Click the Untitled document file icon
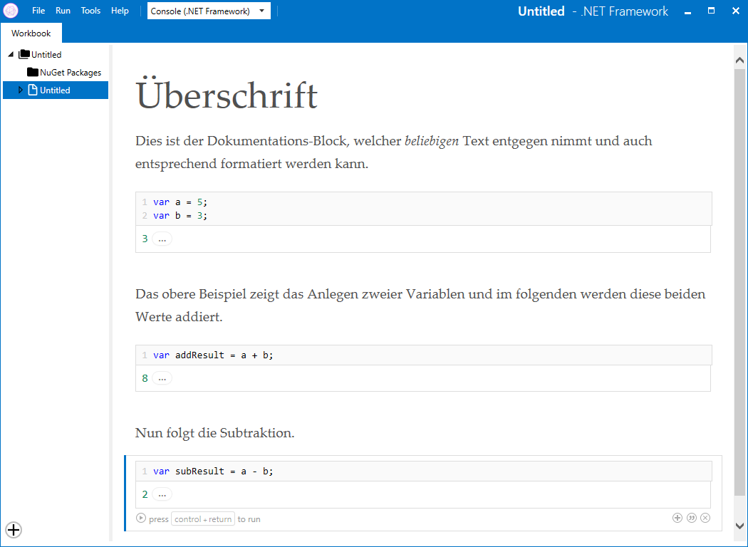Screen dimensions: 748x547 pyautogui.click(x=33, y=90)
